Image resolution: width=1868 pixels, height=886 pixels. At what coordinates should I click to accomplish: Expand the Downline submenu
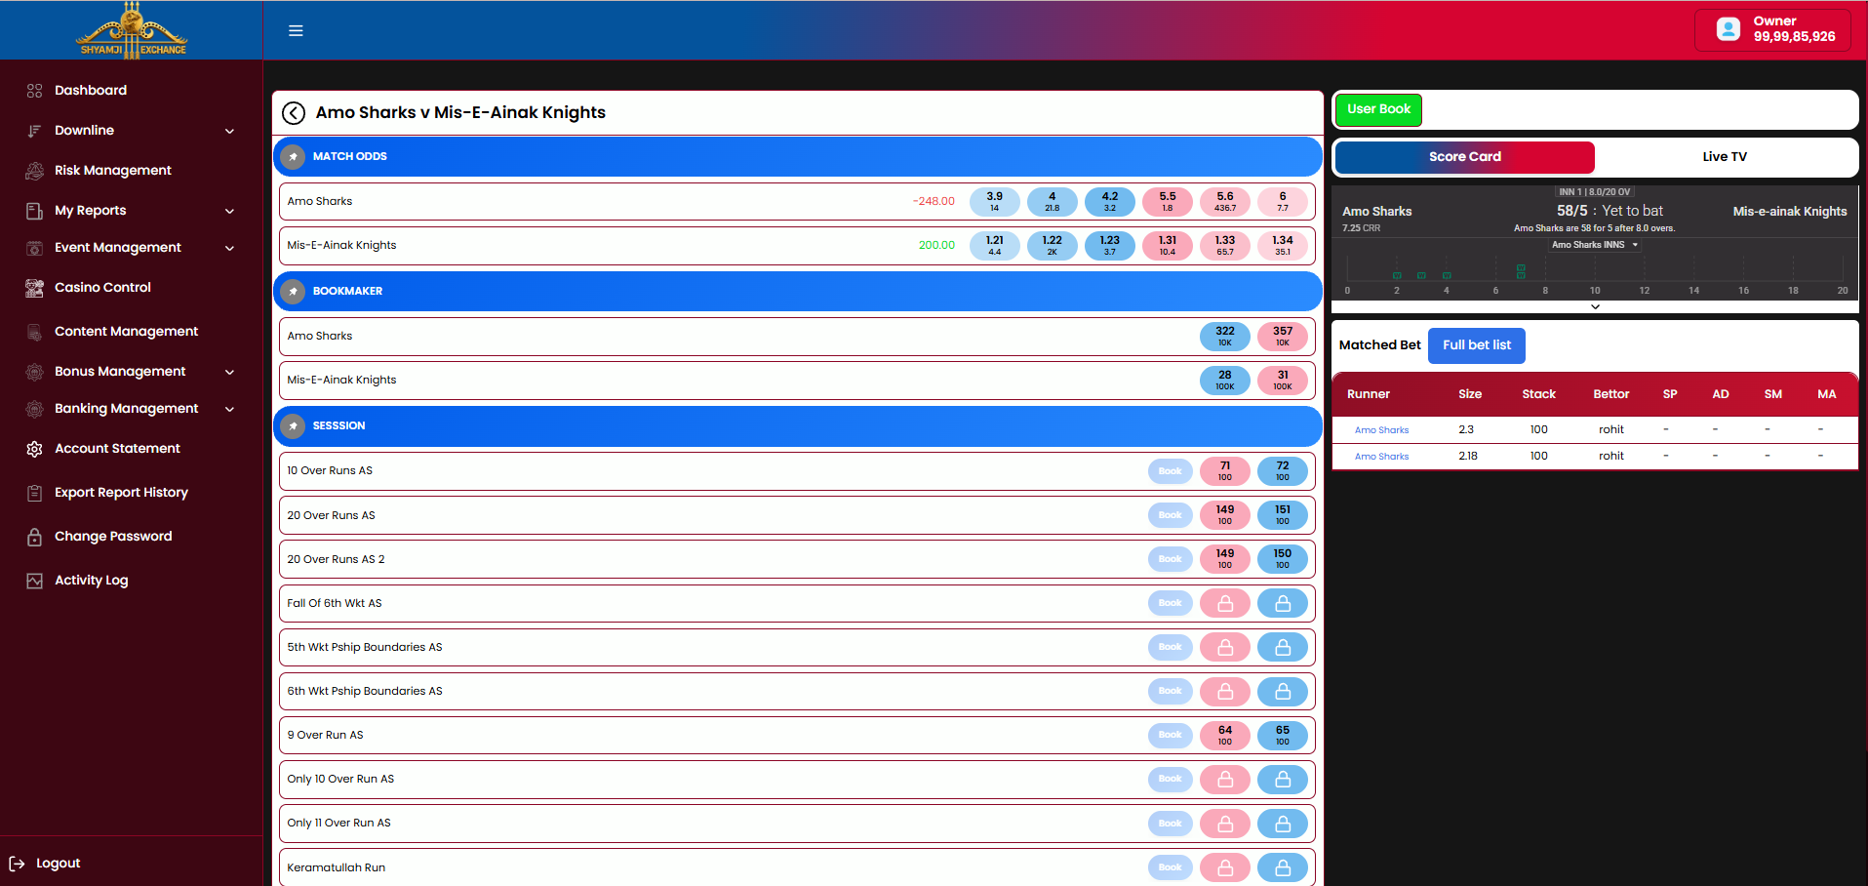(229, 131)
